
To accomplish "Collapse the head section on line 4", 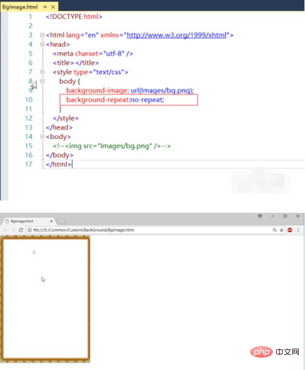I will point(42,44).
